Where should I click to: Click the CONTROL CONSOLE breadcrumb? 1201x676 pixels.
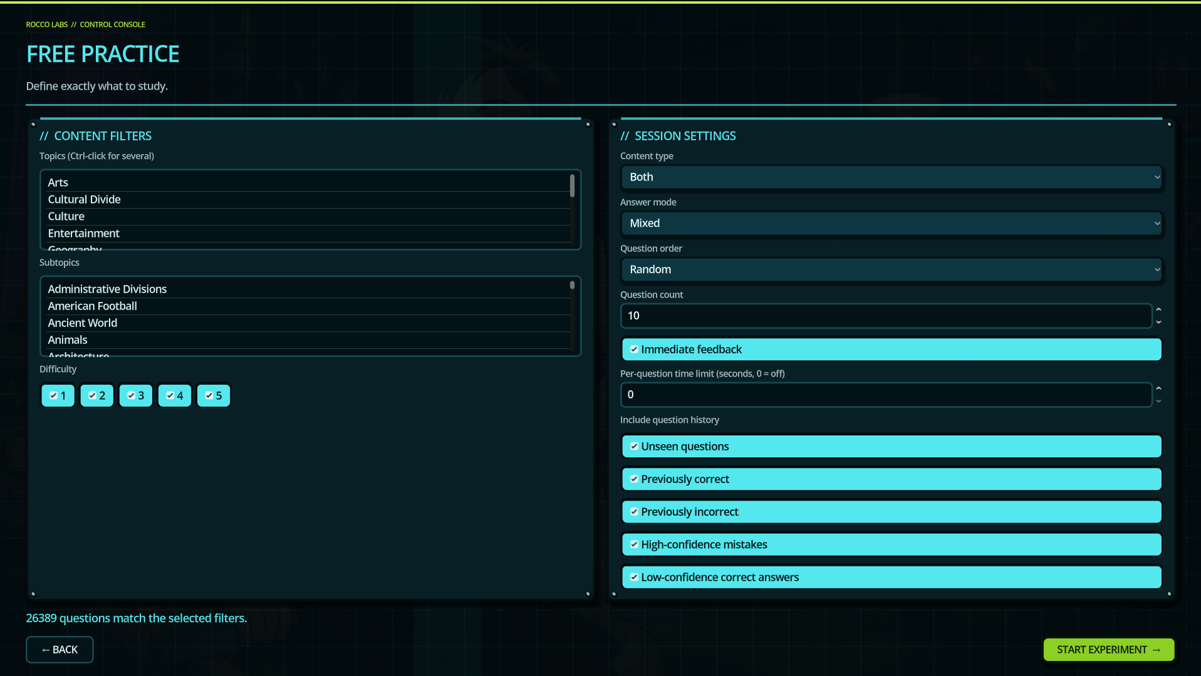(x=113, y=24)
